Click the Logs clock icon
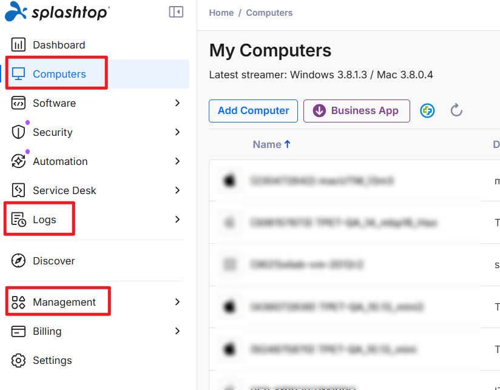The width and height of the screenshot is (500, 390). (x=18, y=220)
